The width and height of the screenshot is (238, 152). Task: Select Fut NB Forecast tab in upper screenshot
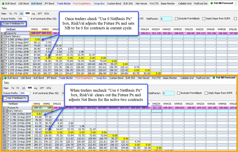pyautogui.click(x=224, y=3)
